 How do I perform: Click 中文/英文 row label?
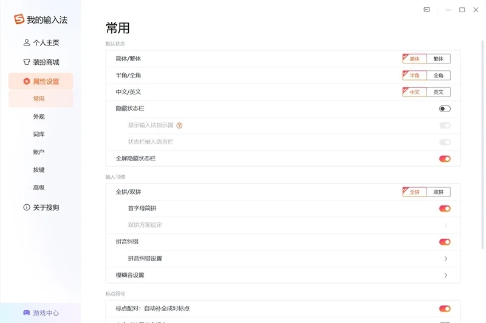[128, 92]
